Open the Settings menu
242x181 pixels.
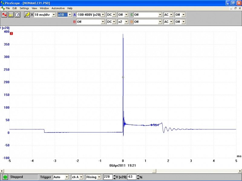[x=25, y=8]
